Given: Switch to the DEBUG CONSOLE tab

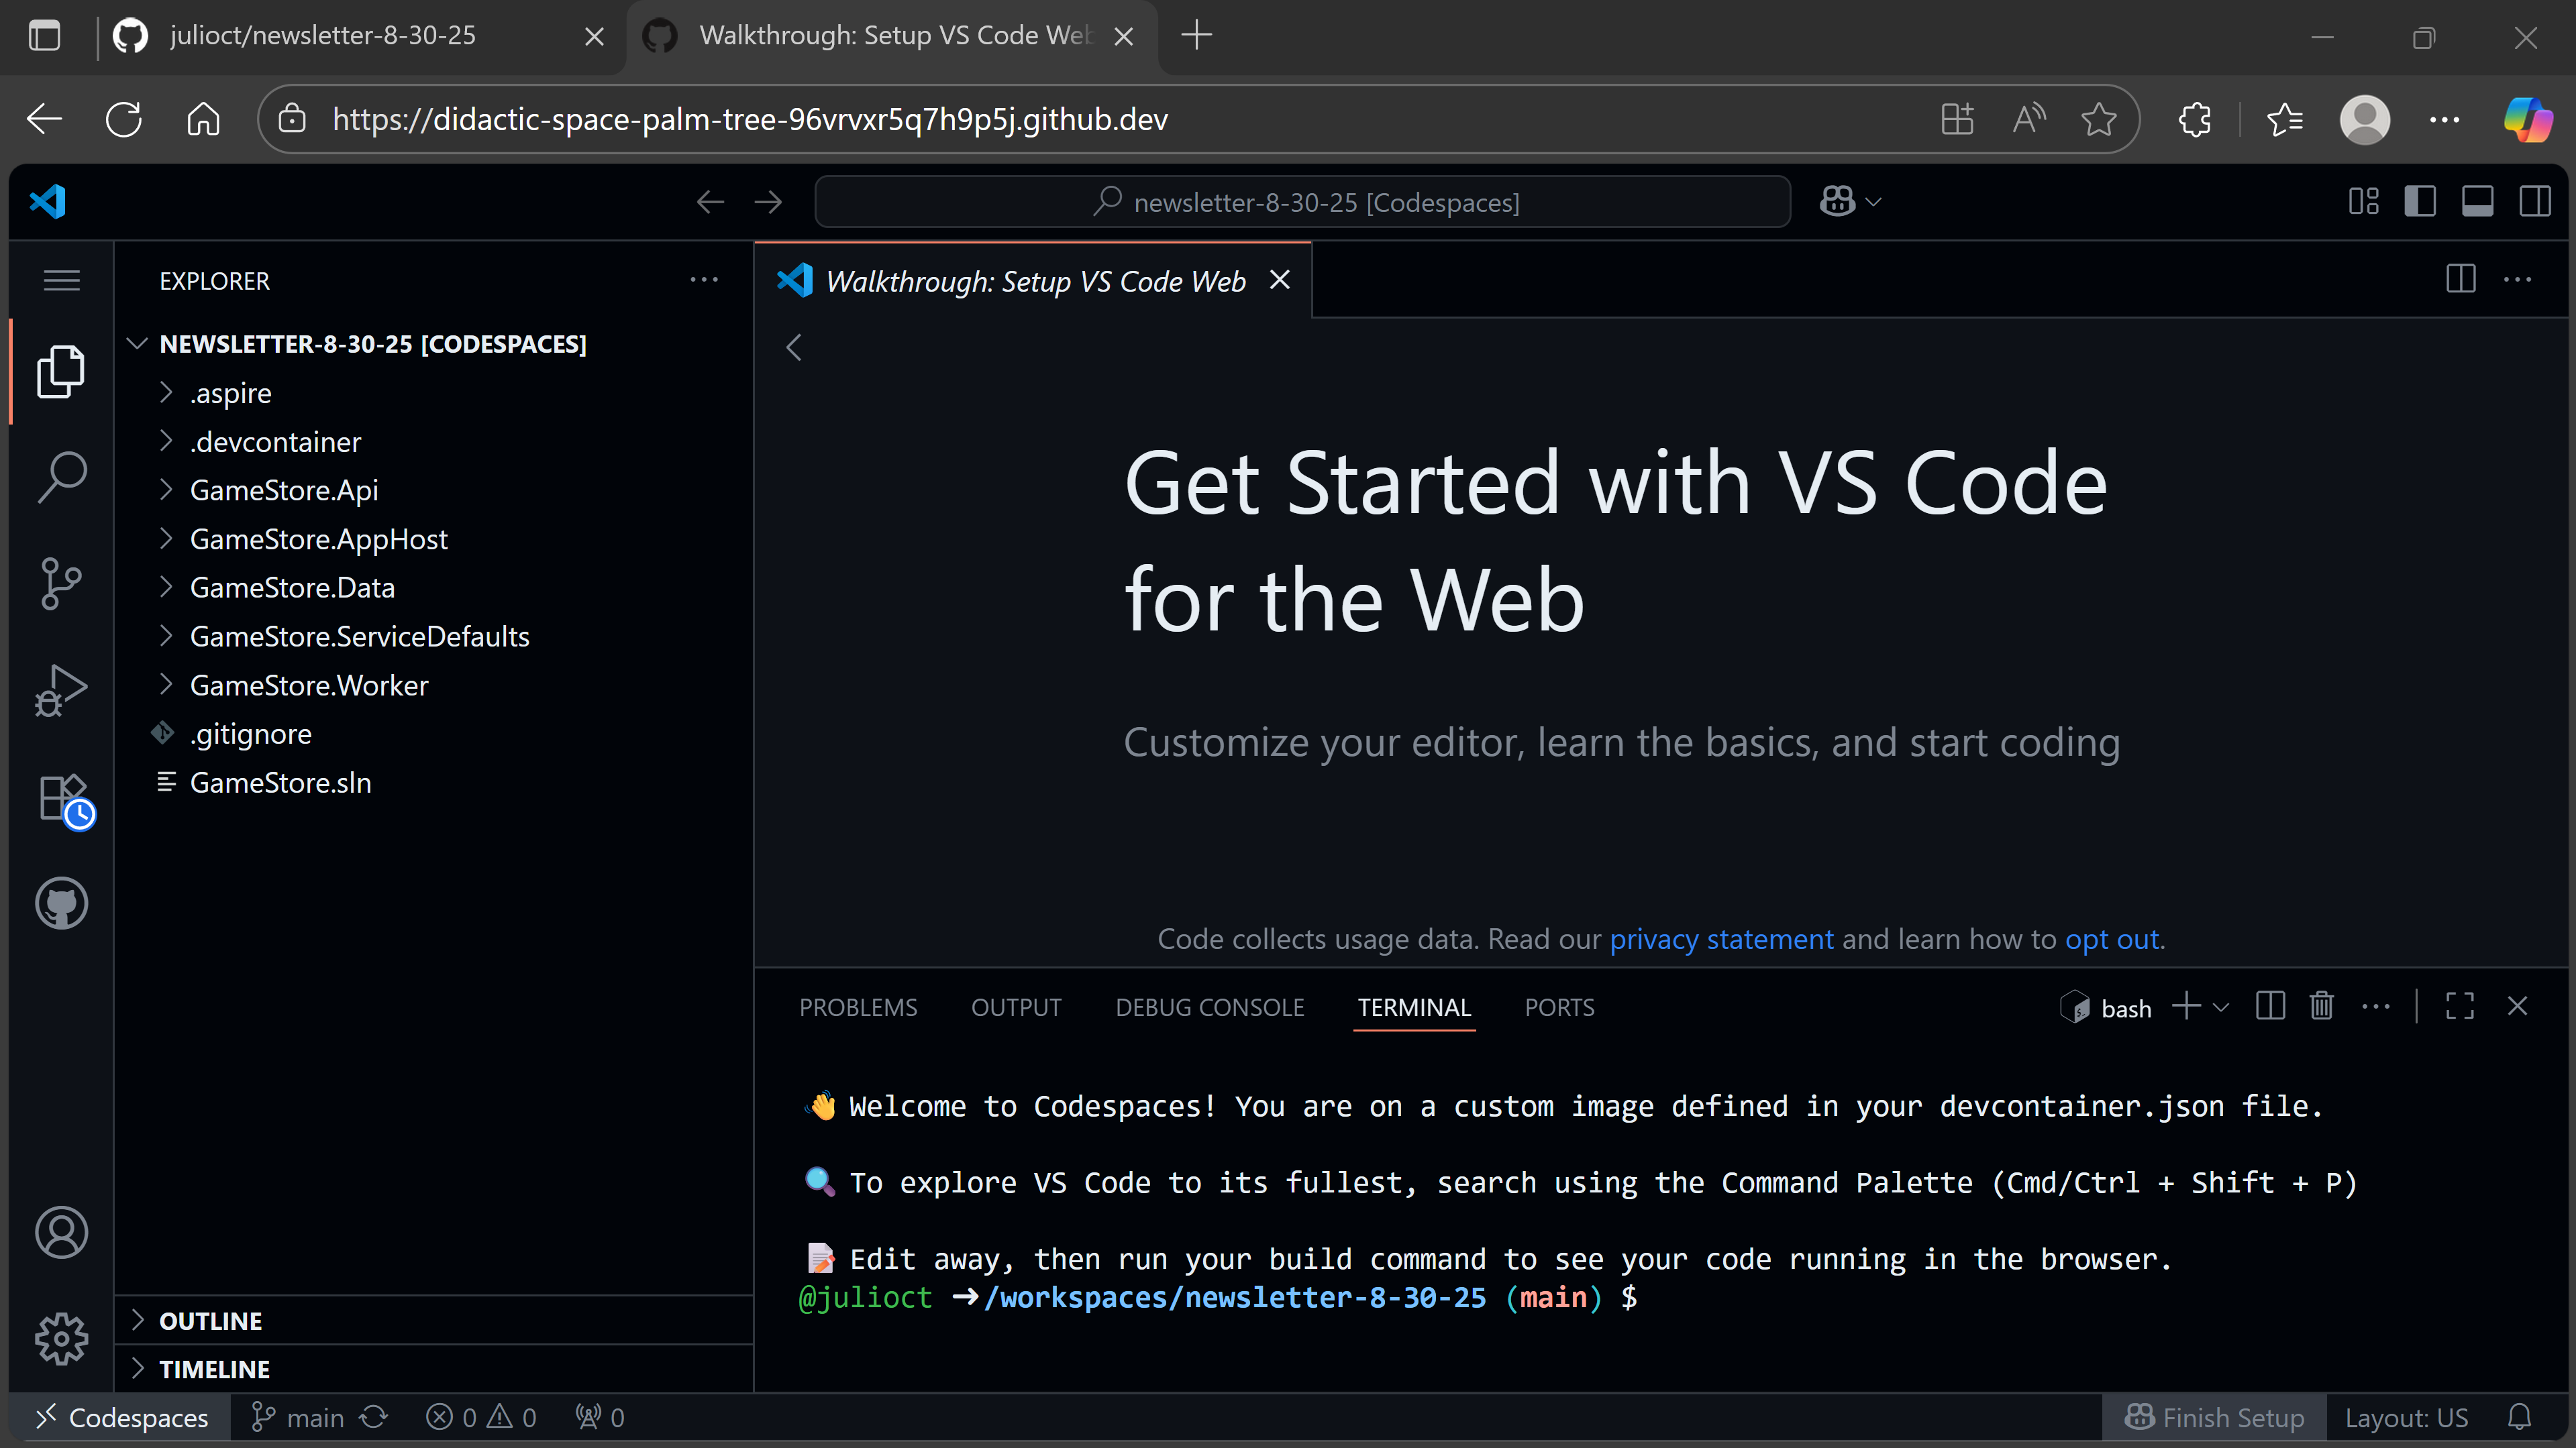Looking at the screenshot, I should tap(1210, 1007).
